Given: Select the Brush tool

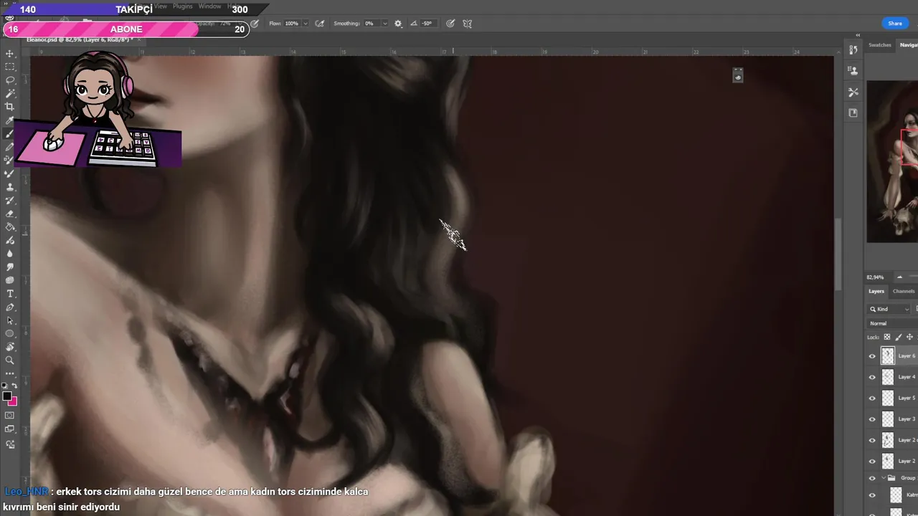Looking at the screenshot, I should tap(10, 134).
